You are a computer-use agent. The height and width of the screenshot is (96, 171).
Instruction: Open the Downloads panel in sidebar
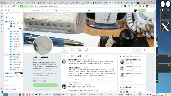coord(2,14)
